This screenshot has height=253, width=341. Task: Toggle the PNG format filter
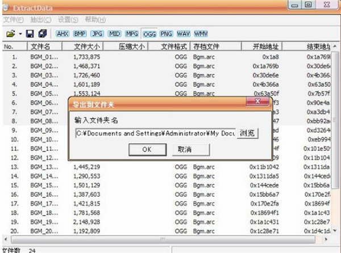click(166, 33)
